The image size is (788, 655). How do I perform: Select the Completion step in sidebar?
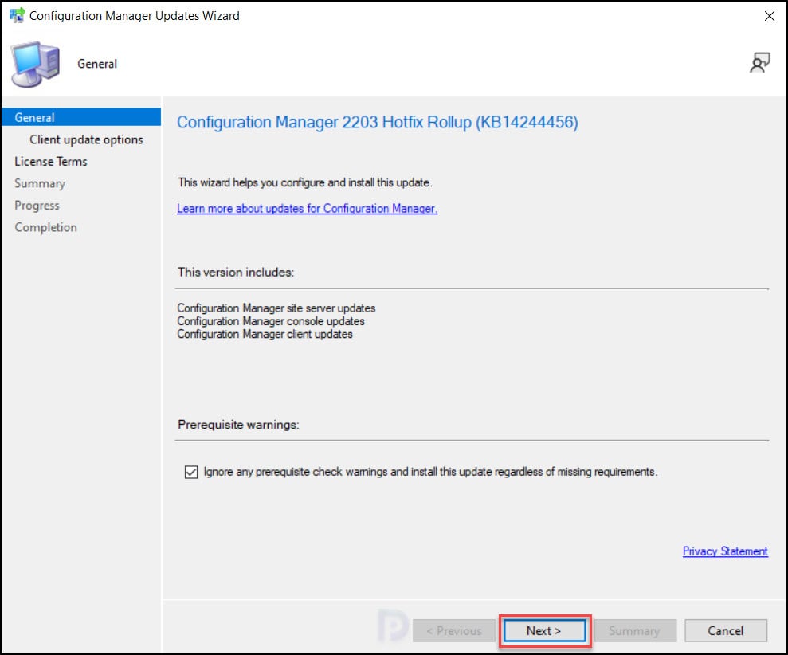45,227
